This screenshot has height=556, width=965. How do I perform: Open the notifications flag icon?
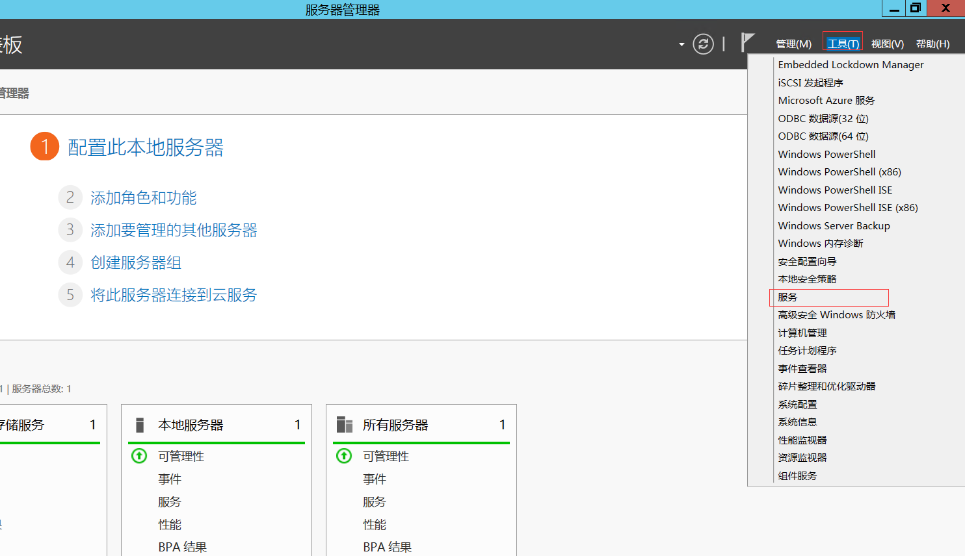coord(747,43)
